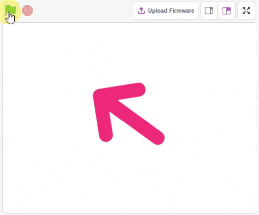Image resolution: width=259 pixels, height=215 pixels.
Task: Stop the project with red octagon
Action: 27,11
